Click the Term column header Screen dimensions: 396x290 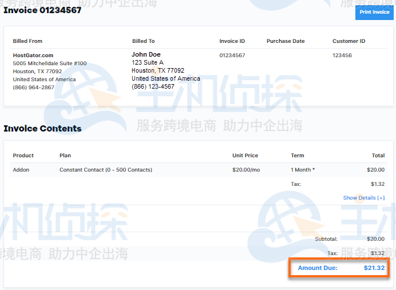pyautogui.click(x=297, y=156)
